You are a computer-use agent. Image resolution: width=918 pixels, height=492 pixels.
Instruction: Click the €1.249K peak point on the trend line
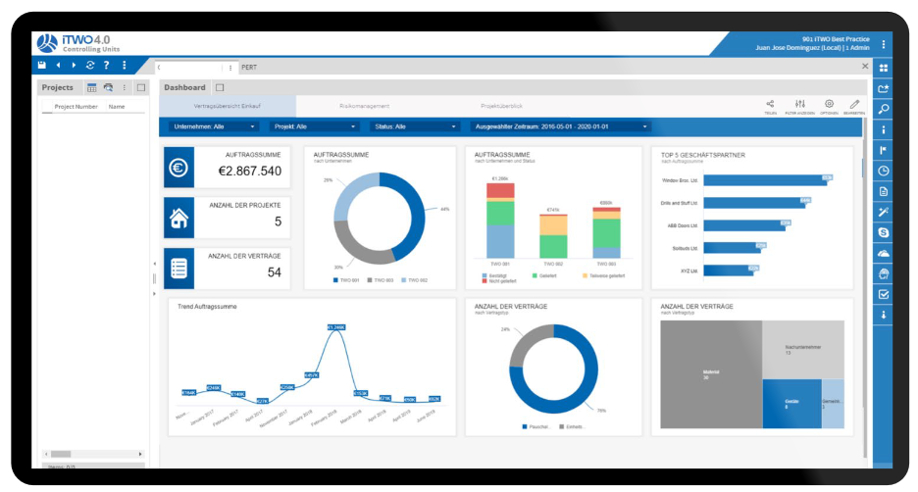[x=336, y=327]
